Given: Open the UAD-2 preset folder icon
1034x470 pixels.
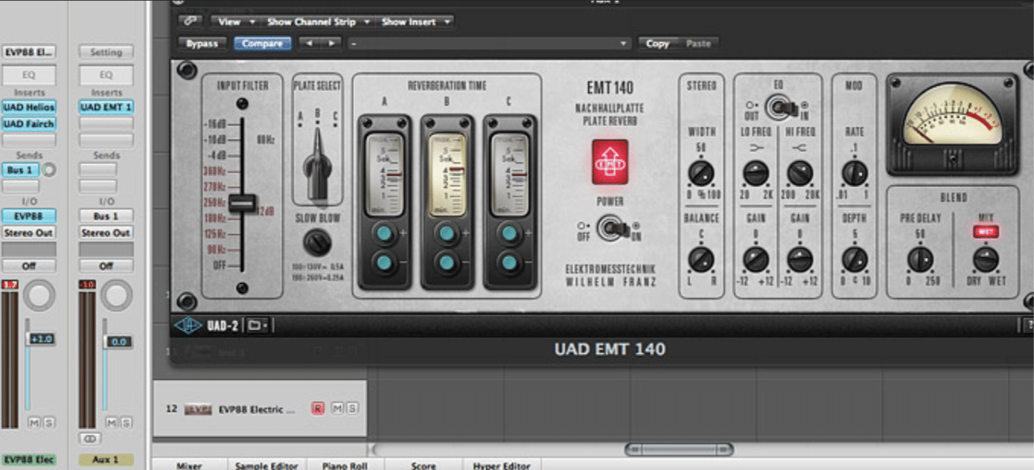Looking at the screenshot, I should pos(256,326).
